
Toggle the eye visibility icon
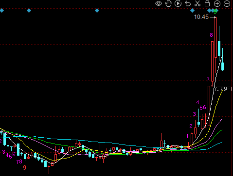pyautogui.click(x=159, y=3)
